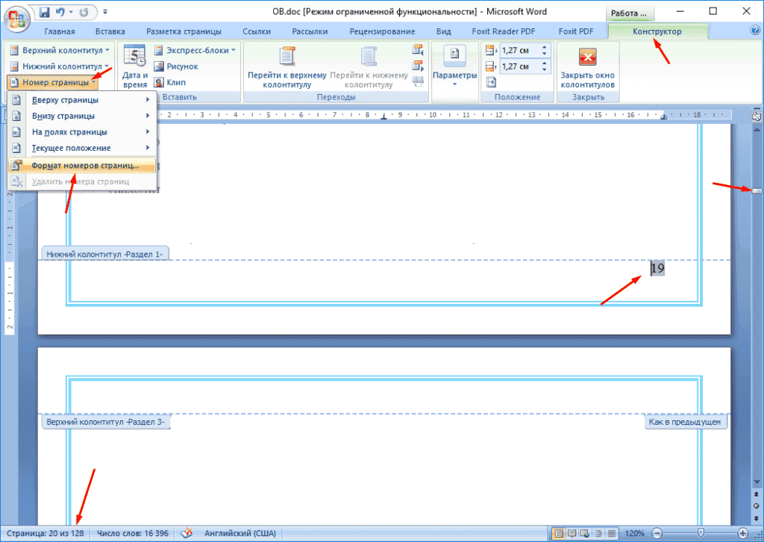Insert a picture via Рисунок
The height and width of the screenshot is (542, 764).
point(176,66)
